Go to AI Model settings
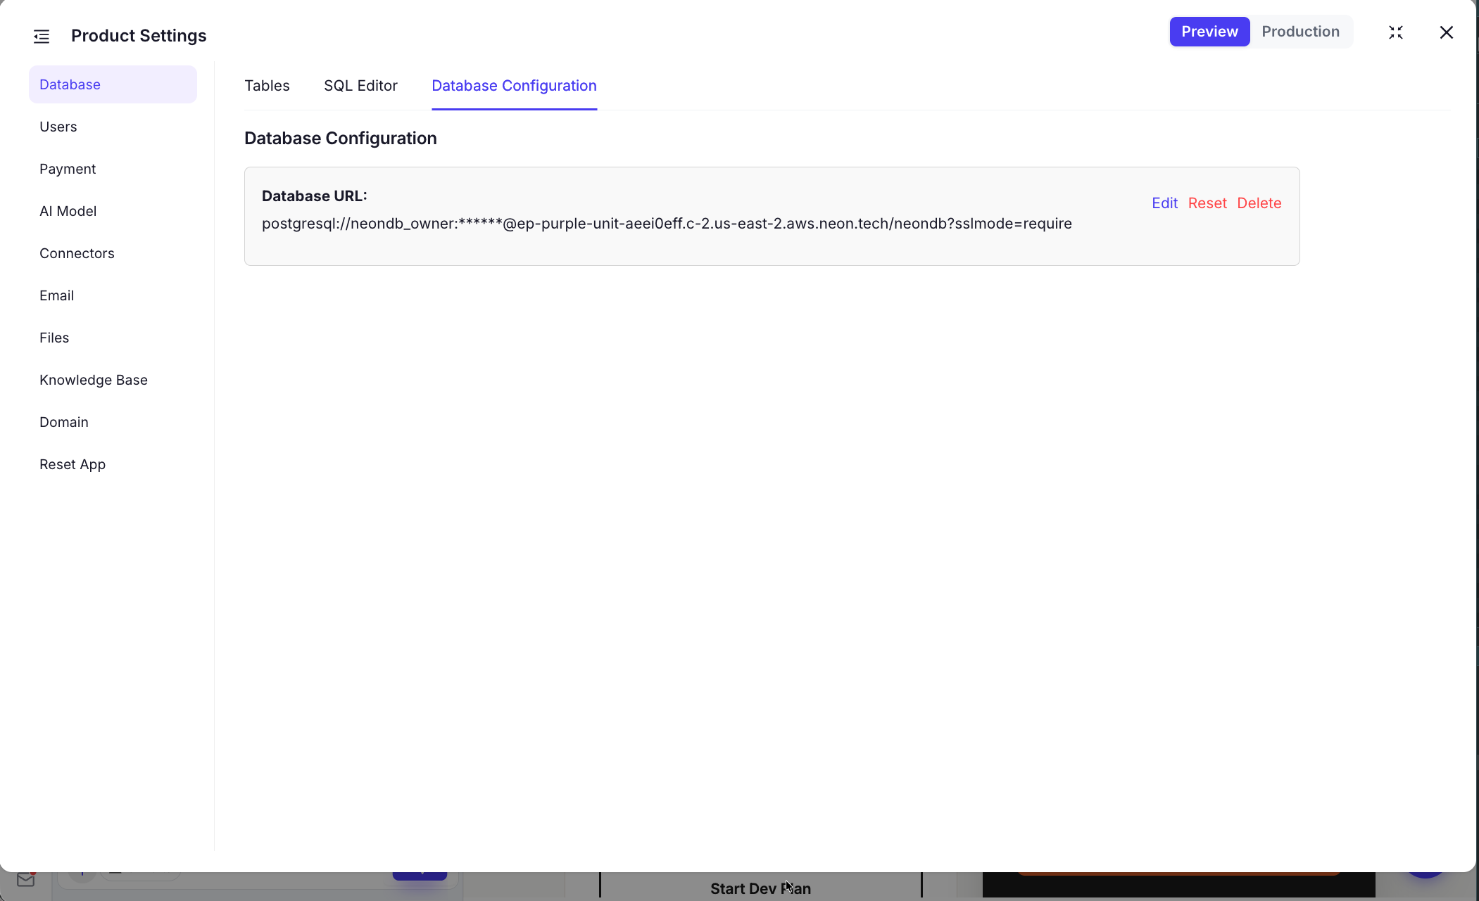The image size is (1479, 901). 68,211
